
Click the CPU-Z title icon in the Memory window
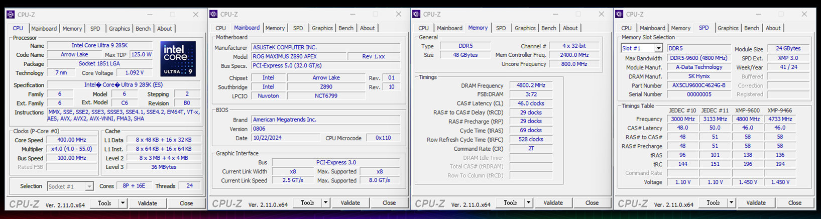pyautogui.click(x=416, y=14)
